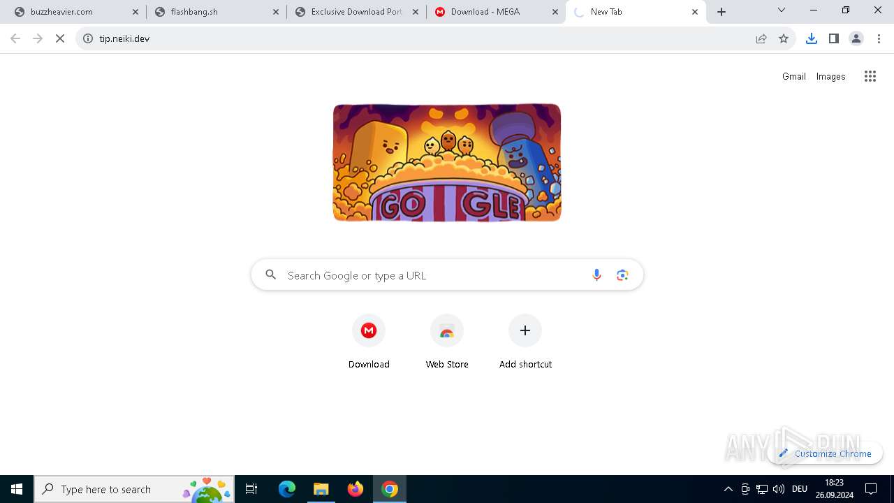The width and height of the screenshot is (894, 503).
Task: Search by image with Google Lens icon
Action: 622,275
